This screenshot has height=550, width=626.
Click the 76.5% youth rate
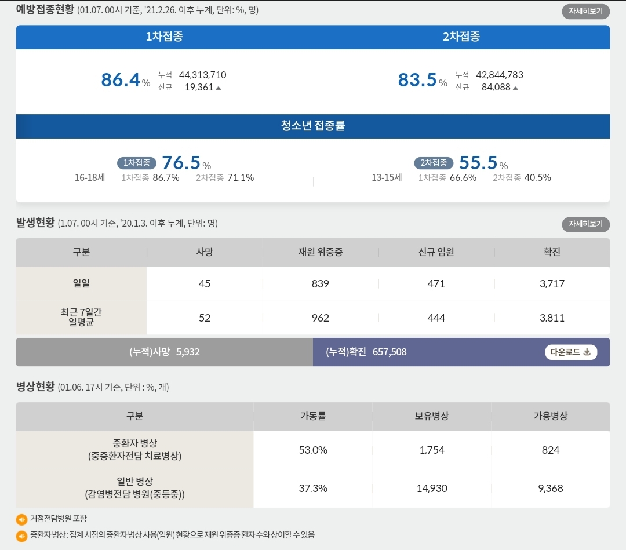(186, 163)
